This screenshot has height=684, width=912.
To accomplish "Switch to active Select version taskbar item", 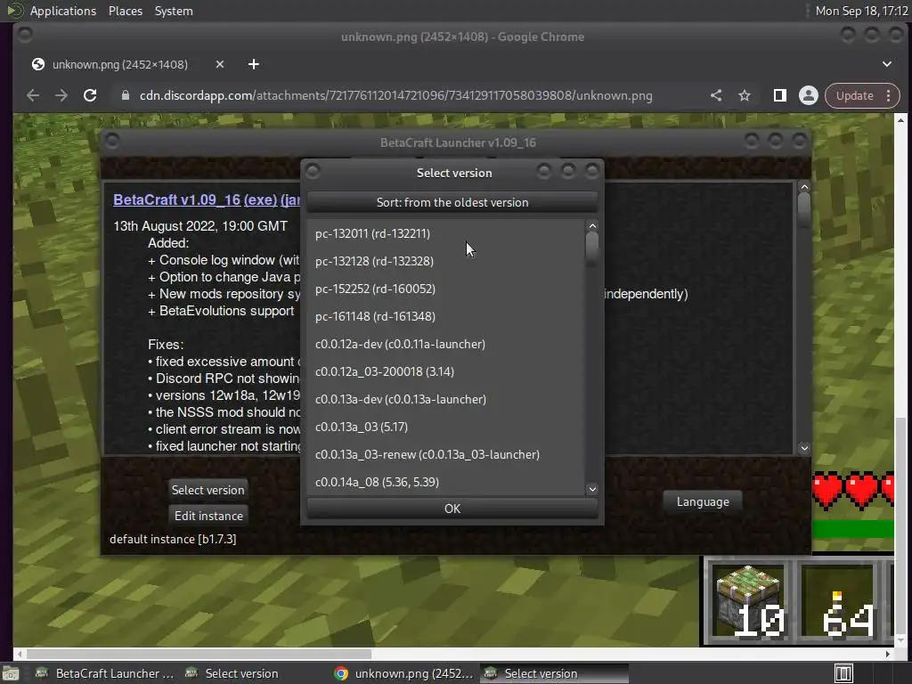I will (554, 673).
